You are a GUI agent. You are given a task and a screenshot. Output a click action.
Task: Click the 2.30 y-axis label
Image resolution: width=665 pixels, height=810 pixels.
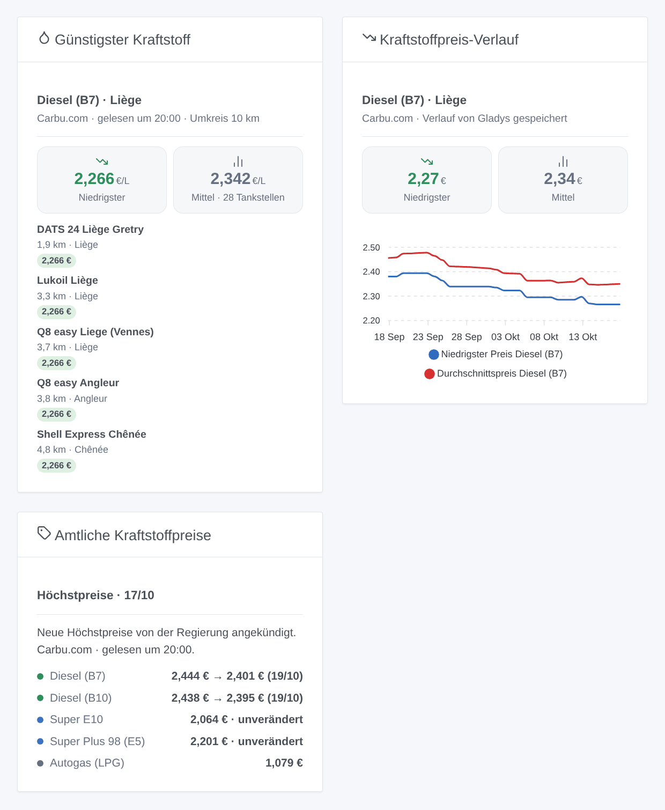(371, 296)
